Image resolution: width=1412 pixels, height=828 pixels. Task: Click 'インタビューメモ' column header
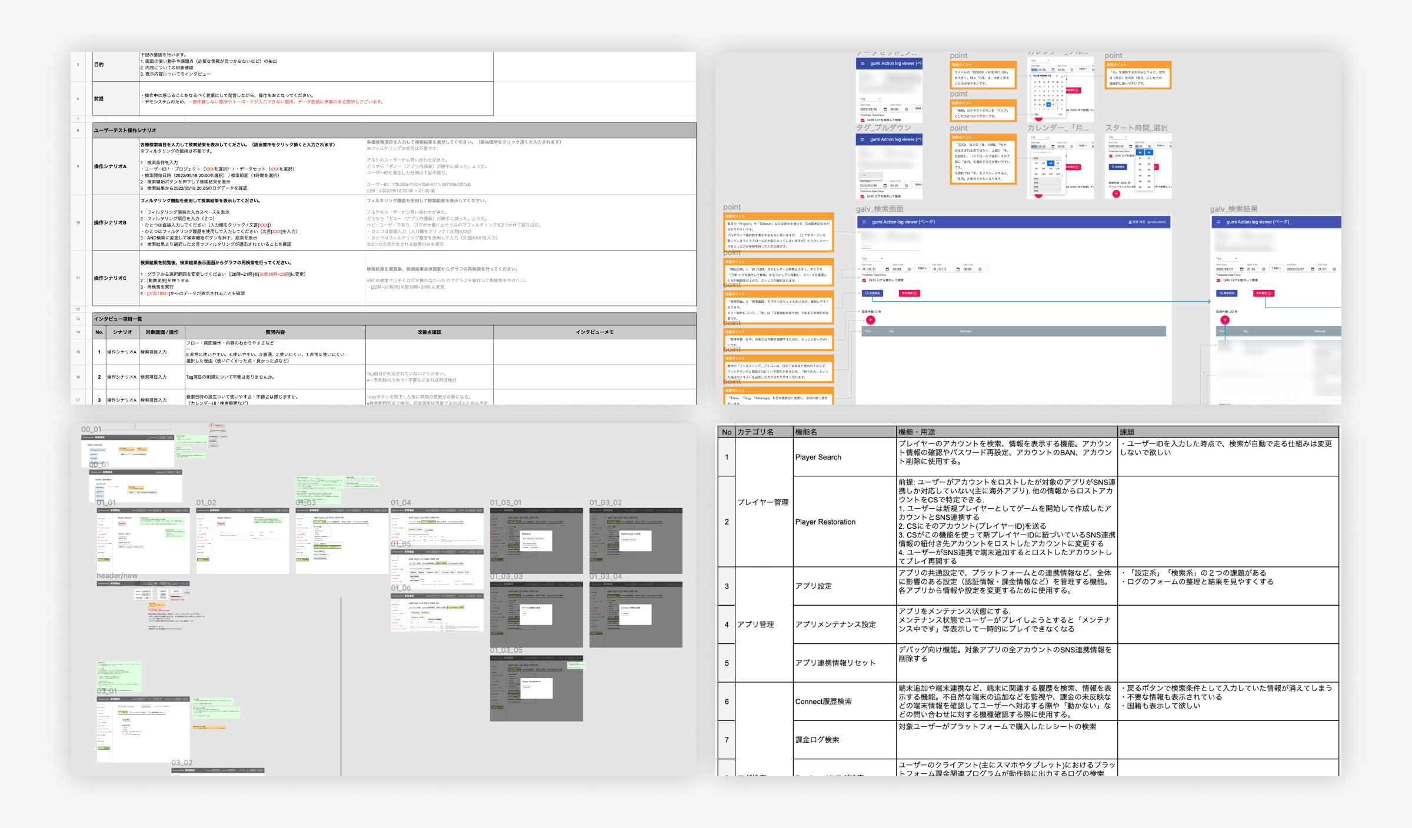coord(594,332)
